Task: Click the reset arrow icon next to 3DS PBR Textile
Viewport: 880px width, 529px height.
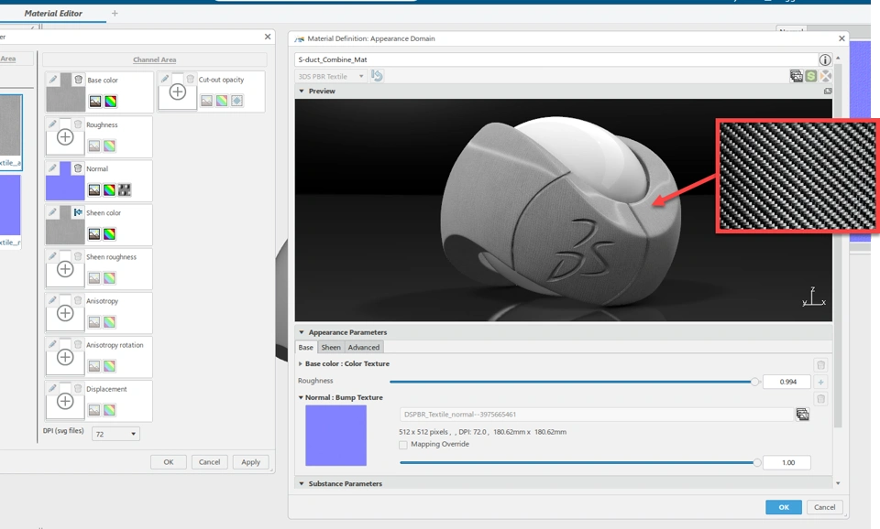Action: pos(377,76)
